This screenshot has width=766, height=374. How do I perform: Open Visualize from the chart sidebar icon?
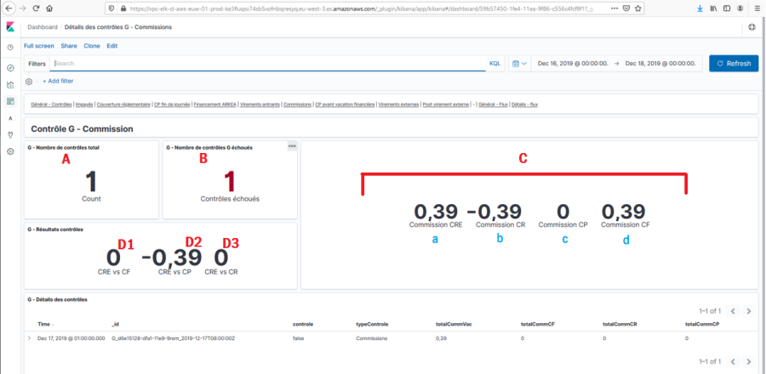(10, 84)
